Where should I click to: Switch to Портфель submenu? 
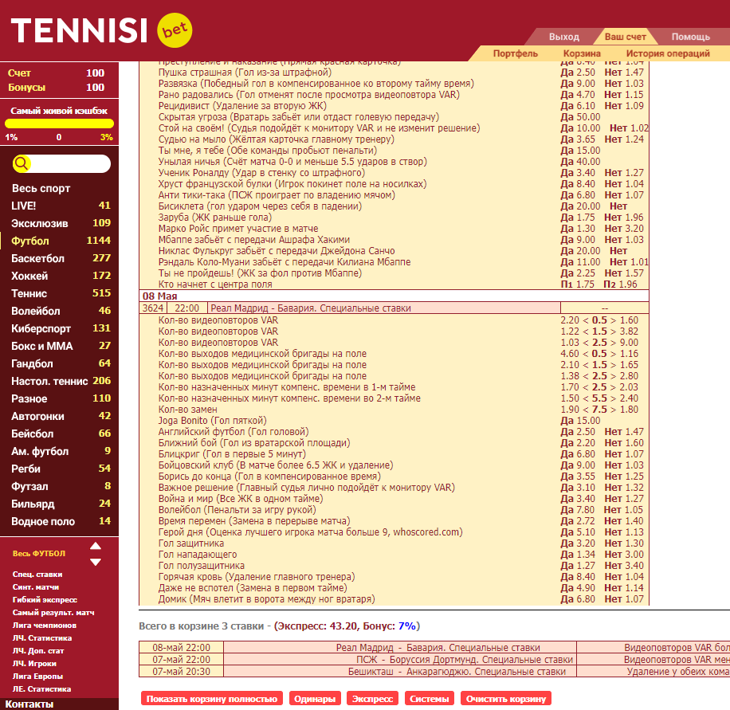(515, 53)
